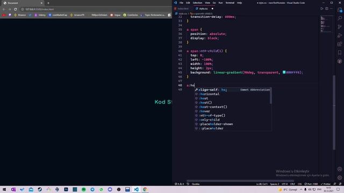The image size is (344, 193).
Task: Go back in the browser
Action: [x=4, y=9]
